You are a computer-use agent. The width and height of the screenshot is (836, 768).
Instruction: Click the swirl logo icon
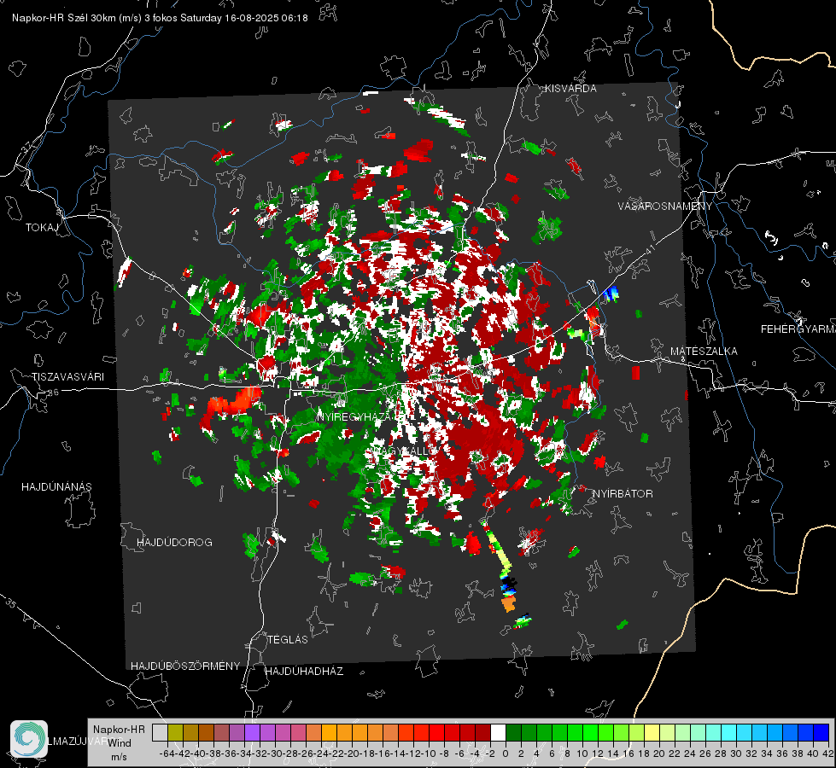pyautogui.click(x=29, y=739)
